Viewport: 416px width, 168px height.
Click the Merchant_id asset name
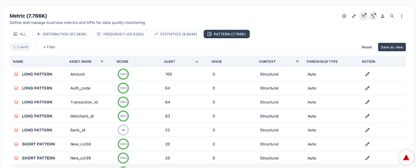tap(82, 116)
